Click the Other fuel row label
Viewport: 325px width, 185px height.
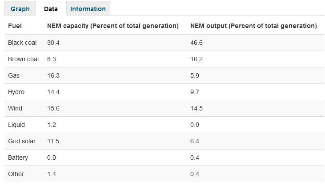[16, 174]
